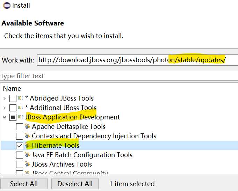This screenshot has height=191, width=238.
Task: Select Contexts and Dependency Injection Tools label
Action: point(94,136)
